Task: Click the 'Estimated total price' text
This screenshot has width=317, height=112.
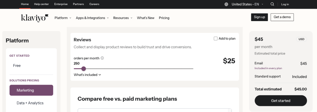Action: pos(270,53)
